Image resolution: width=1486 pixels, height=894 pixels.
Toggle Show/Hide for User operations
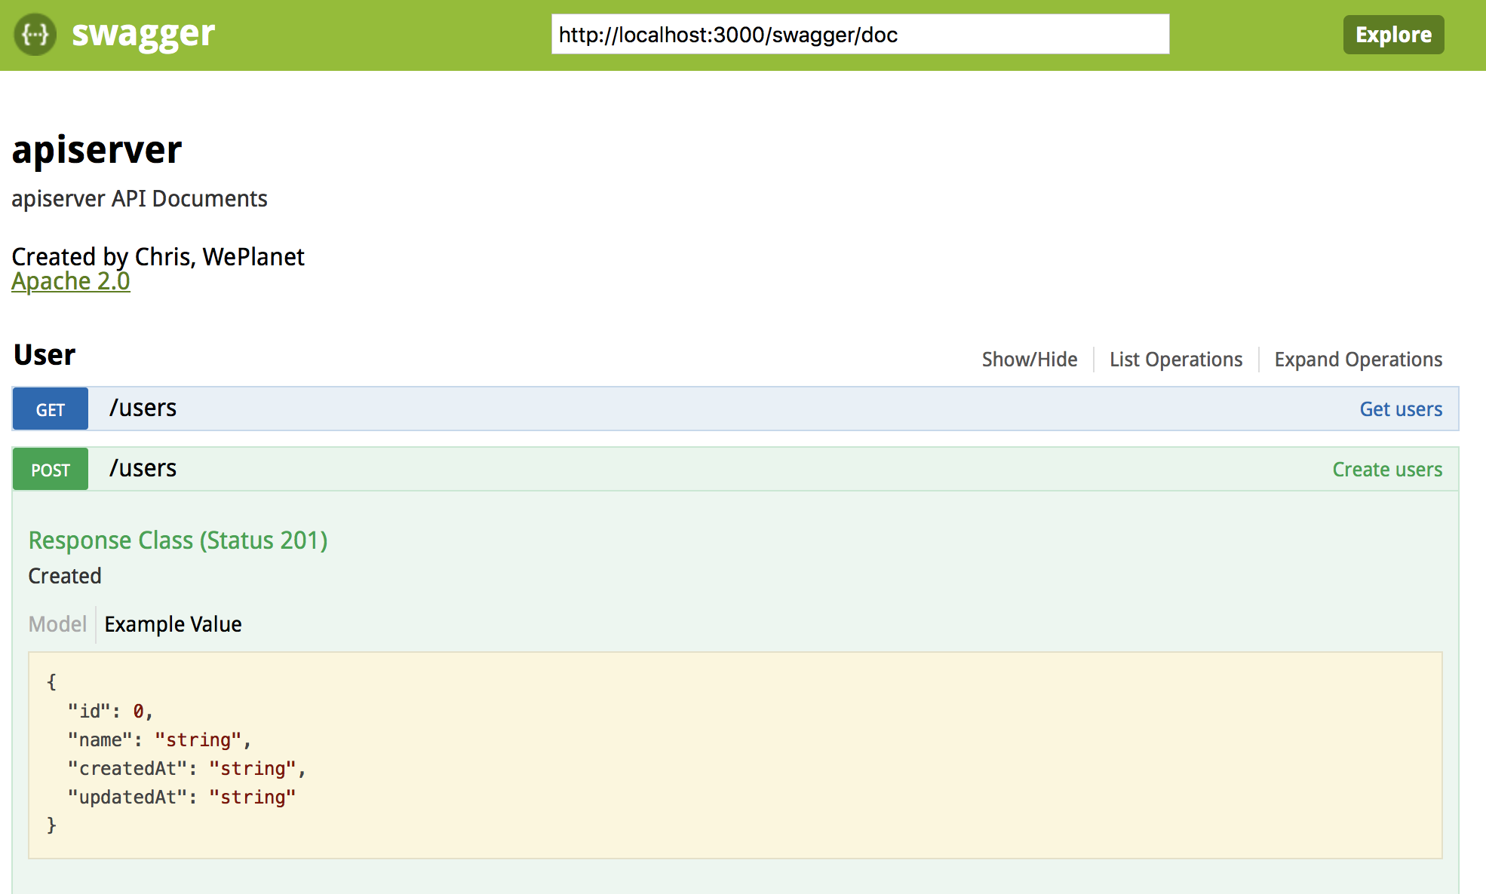(1029, 360)
